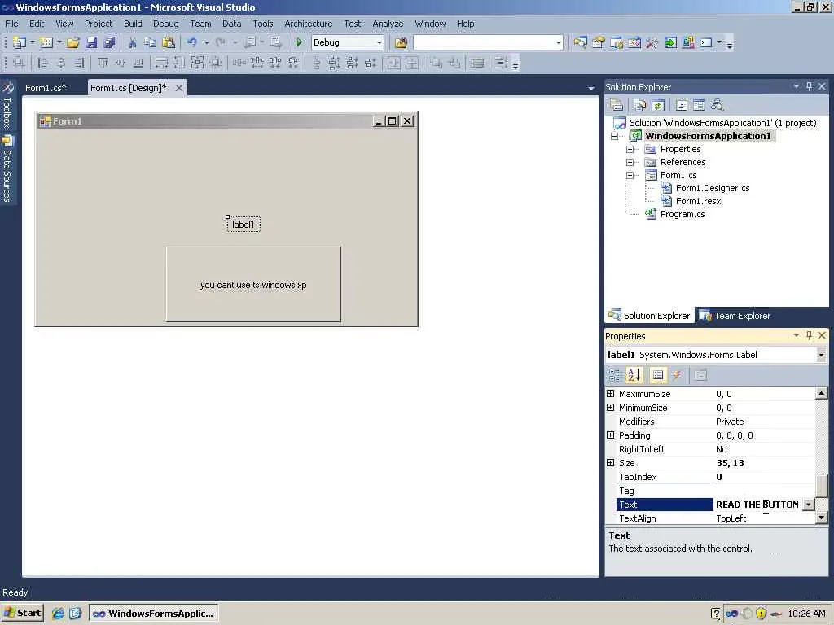The width and height of the screenshot is (834, 625).
Task: Expand the Properties node in Solution Explorer
Action: pyautogui.click(x=630, y=150)
